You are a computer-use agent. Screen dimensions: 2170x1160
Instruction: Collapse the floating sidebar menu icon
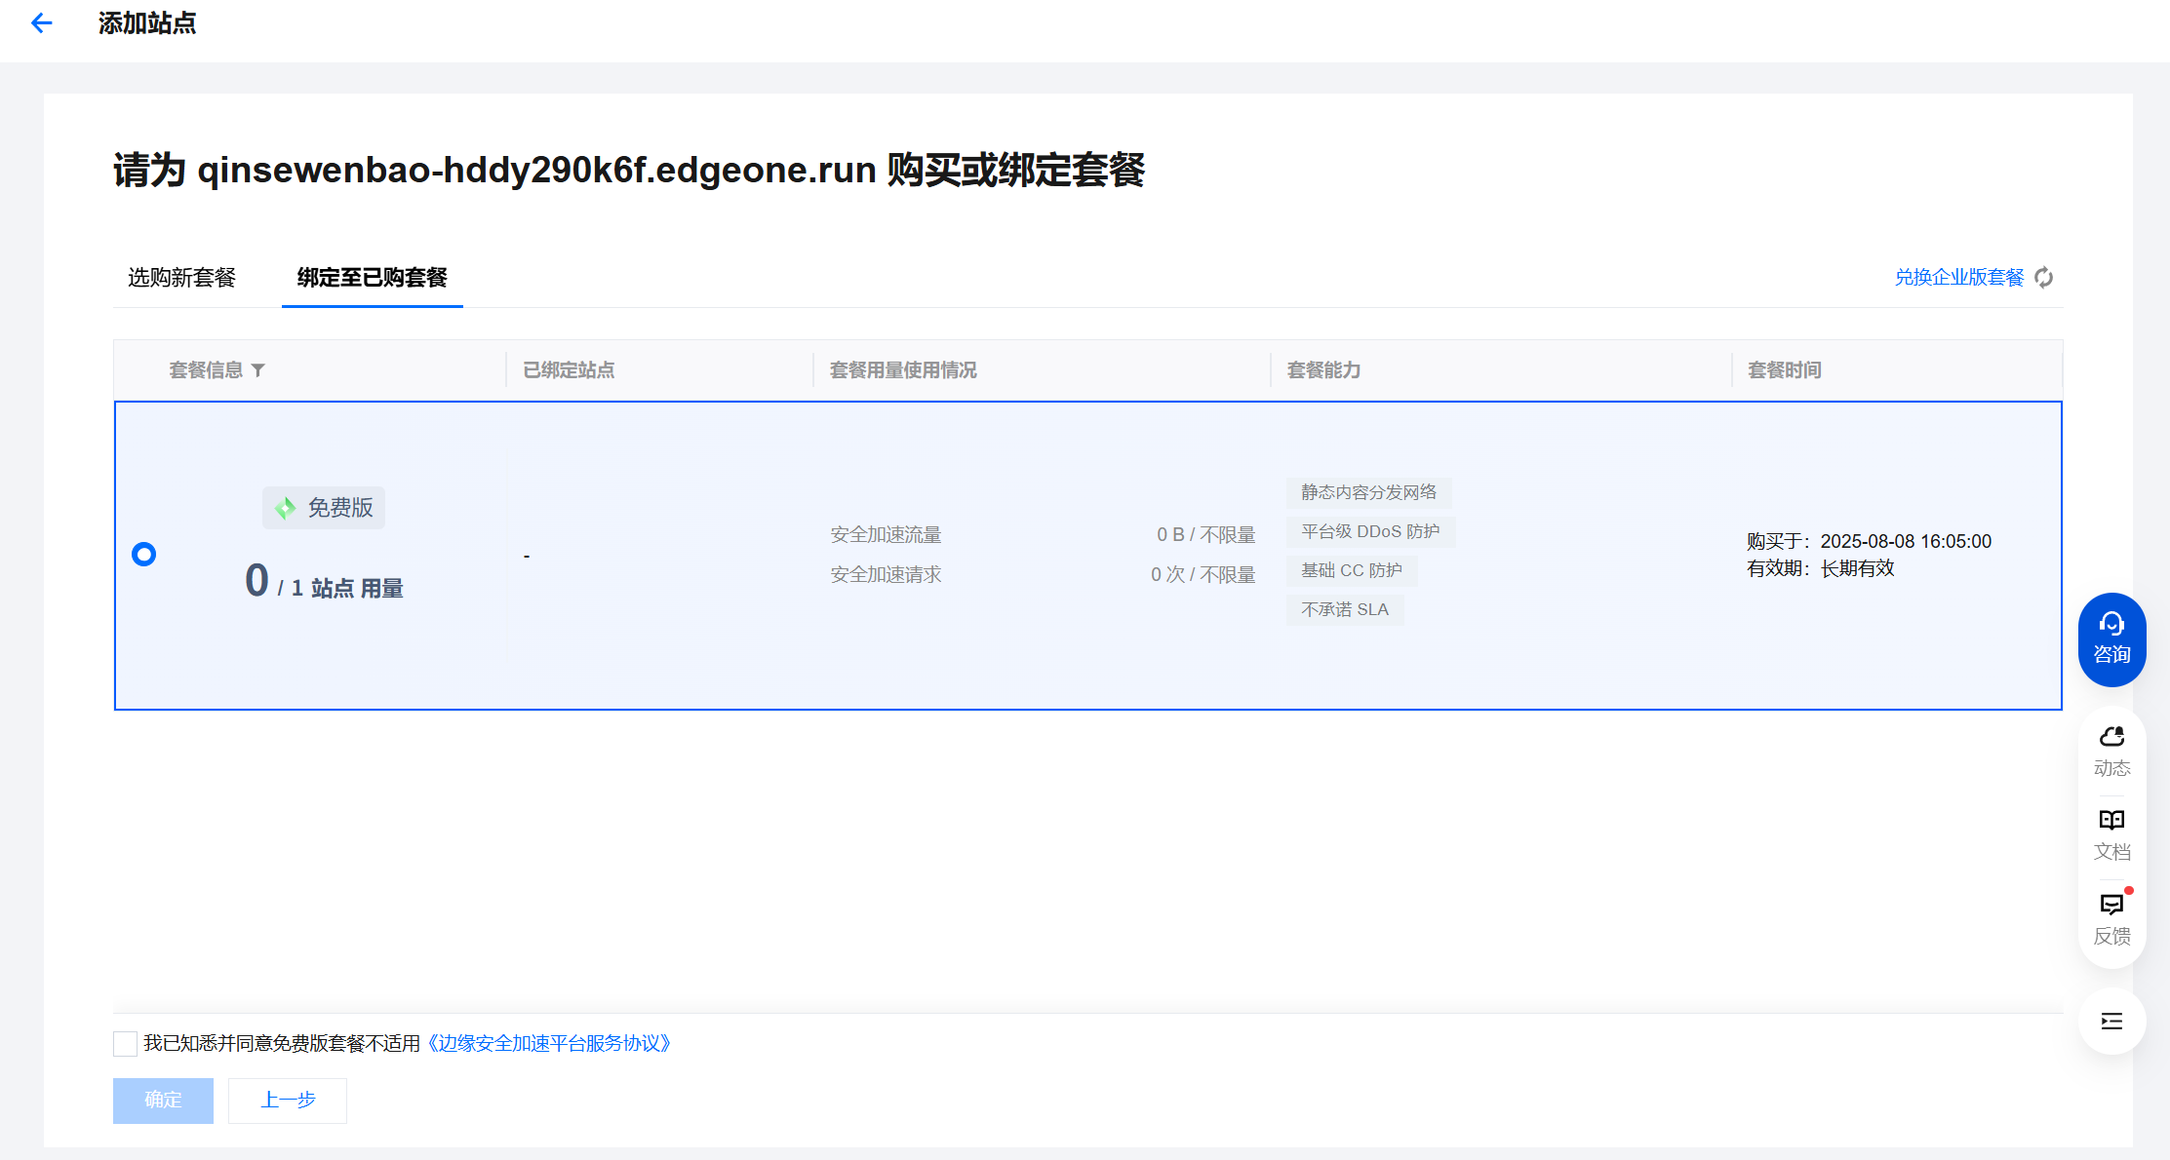[2111, 1022]
